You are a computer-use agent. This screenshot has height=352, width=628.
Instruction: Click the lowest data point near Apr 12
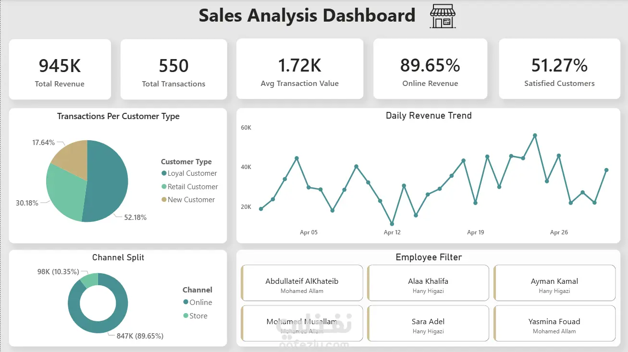click(x=392, y=224)
